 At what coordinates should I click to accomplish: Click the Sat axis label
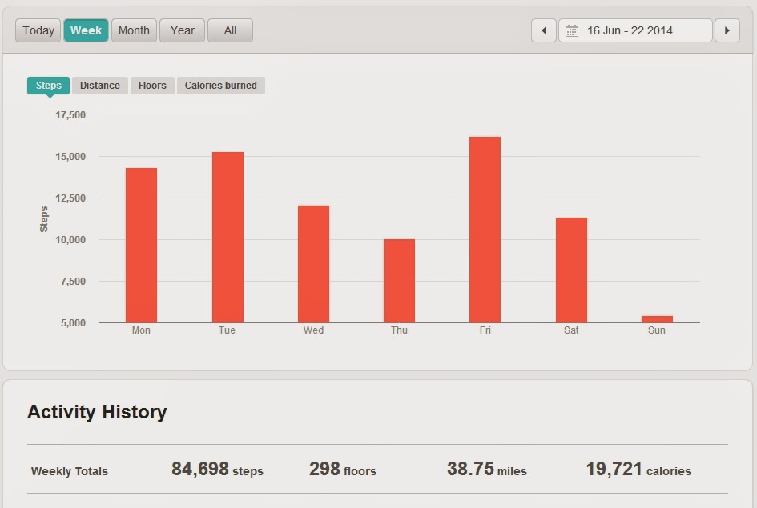tap(571, 330)
